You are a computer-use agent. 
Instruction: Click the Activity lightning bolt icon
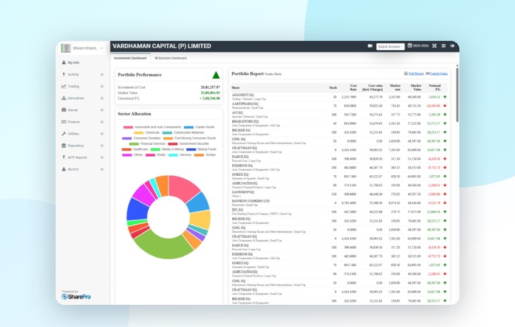[64, 74]
